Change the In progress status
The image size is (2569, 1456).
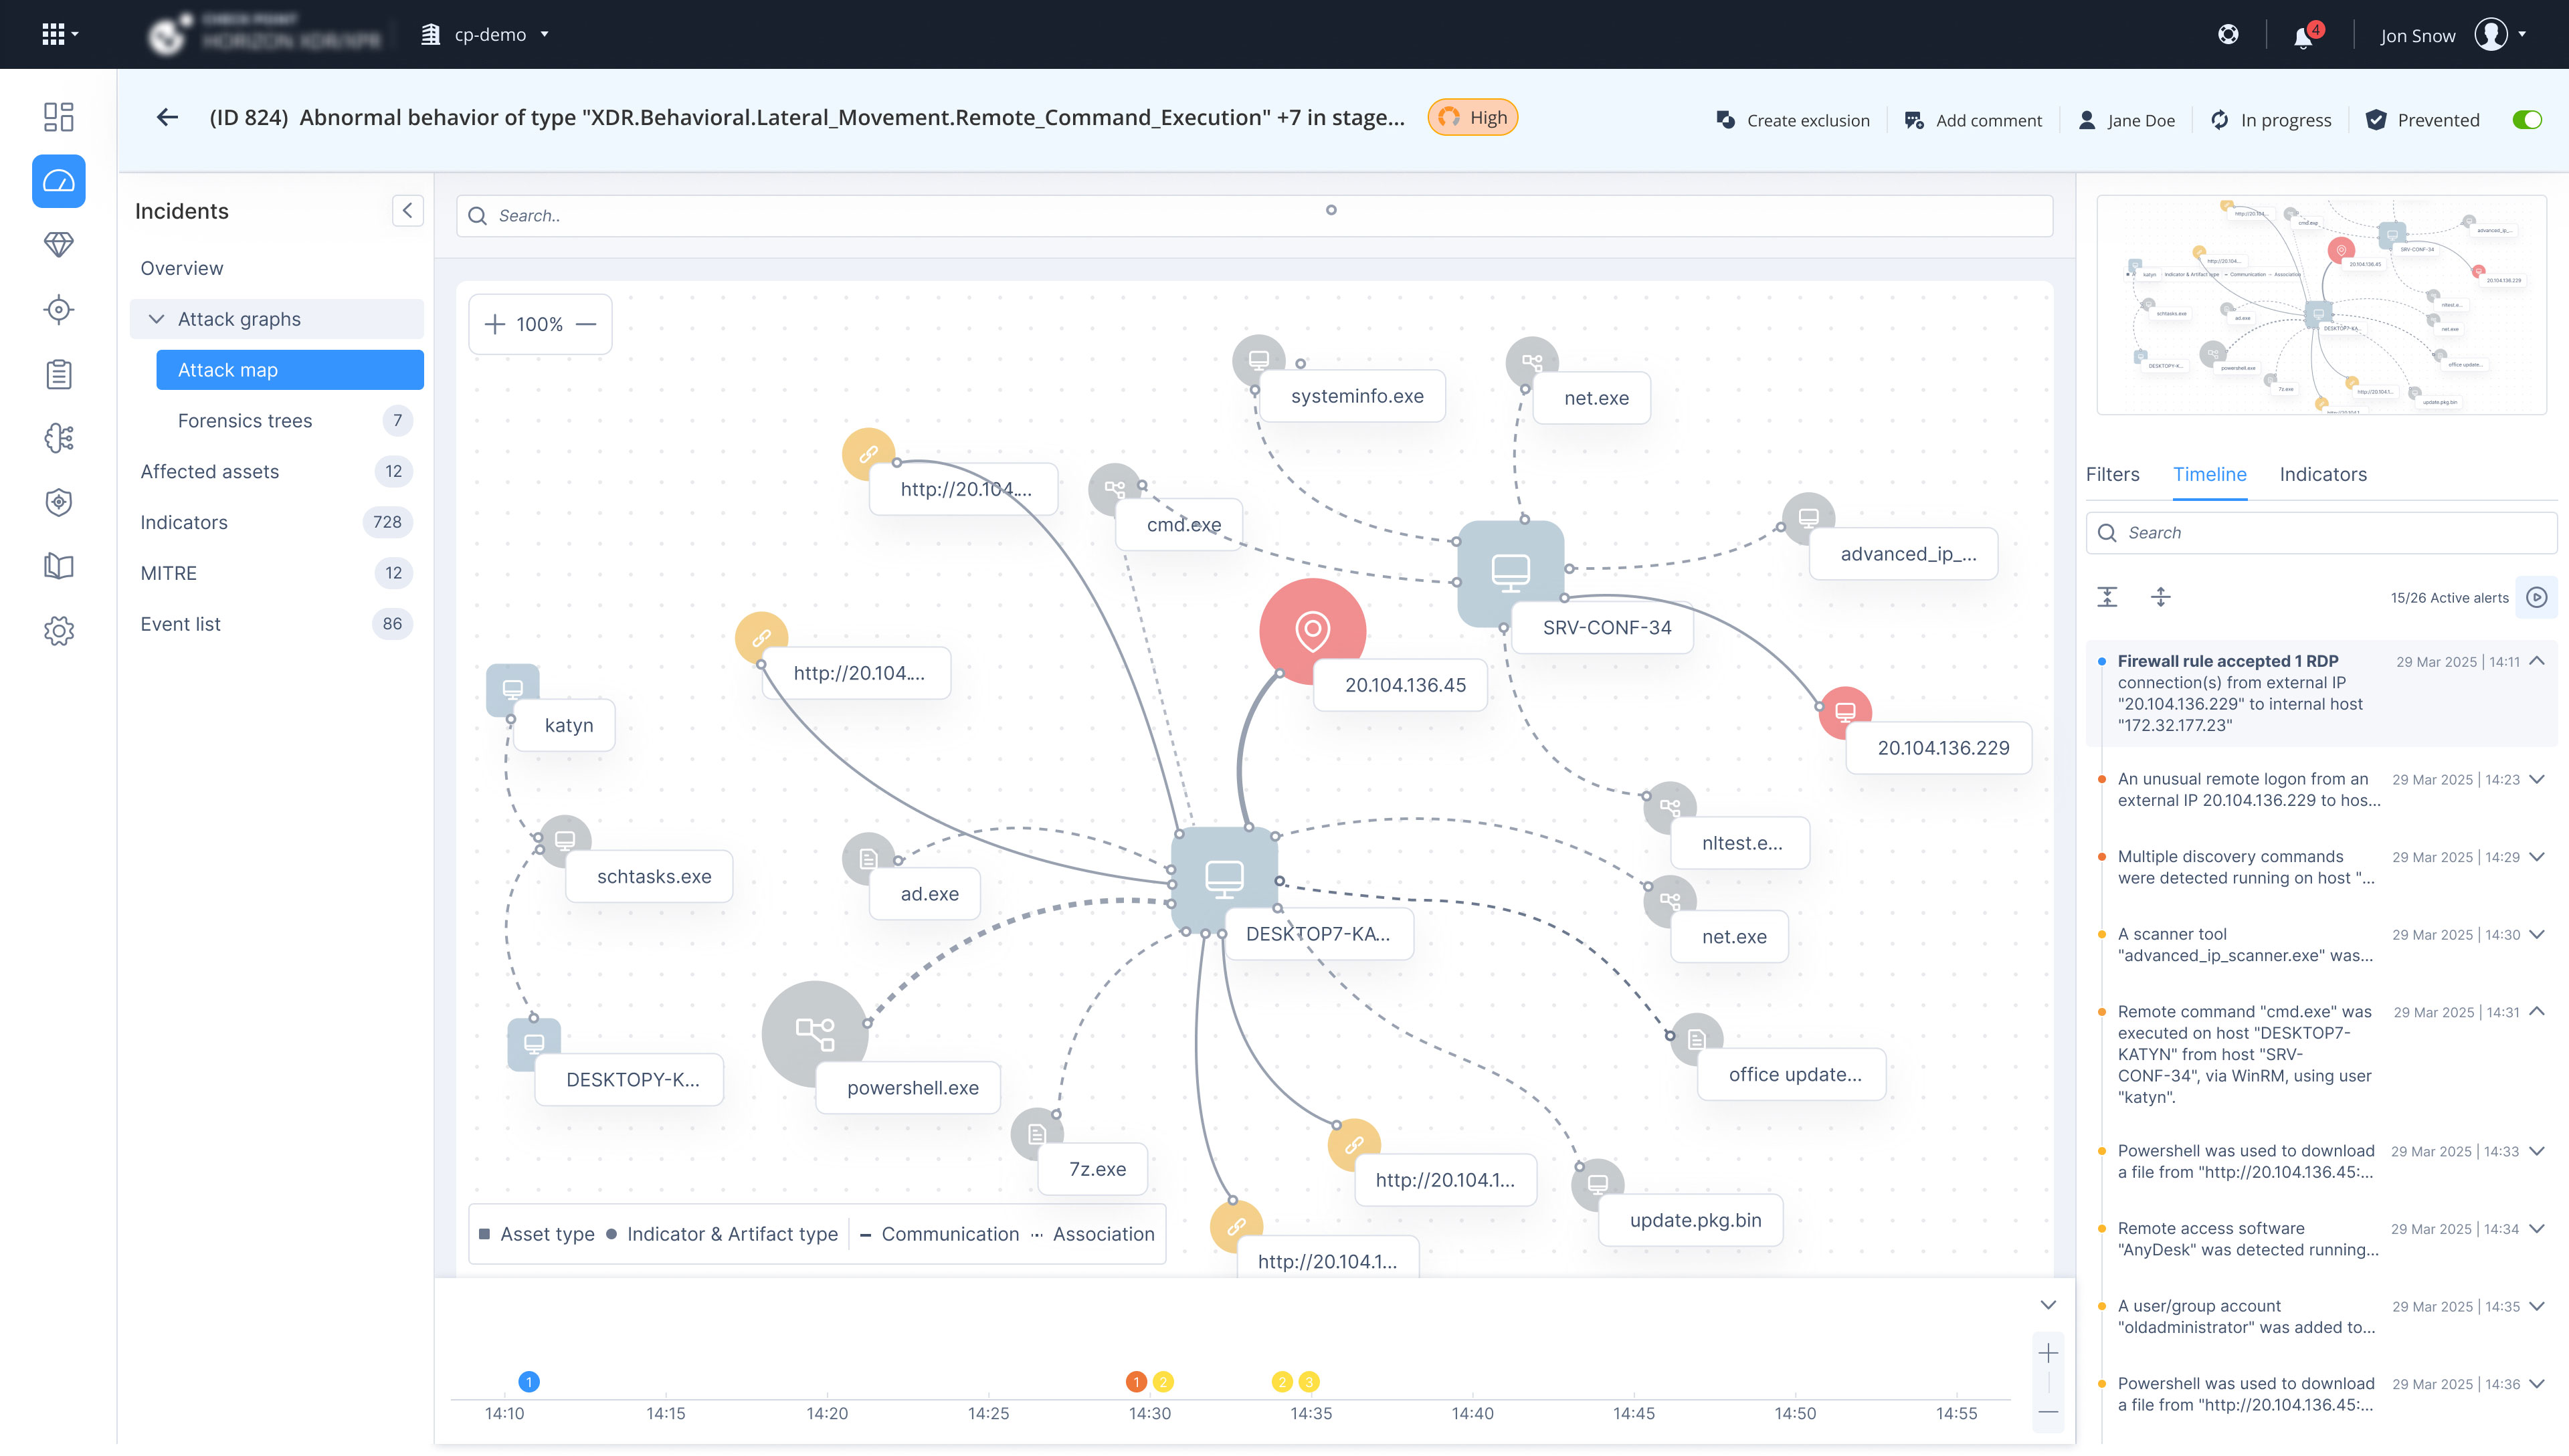point(2270,120)
